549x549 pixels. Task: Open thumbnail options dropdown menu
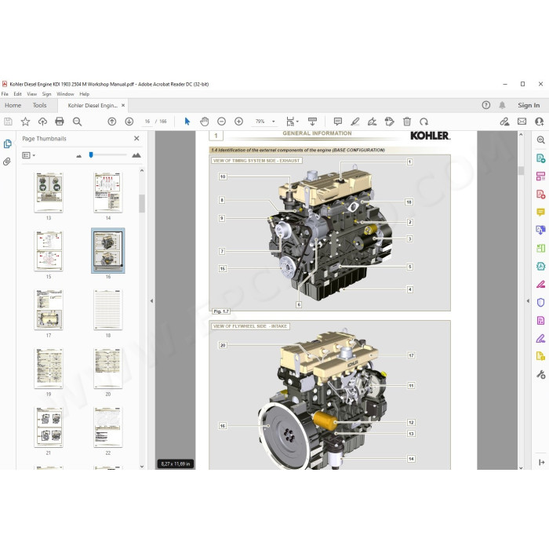pos(28,155)
